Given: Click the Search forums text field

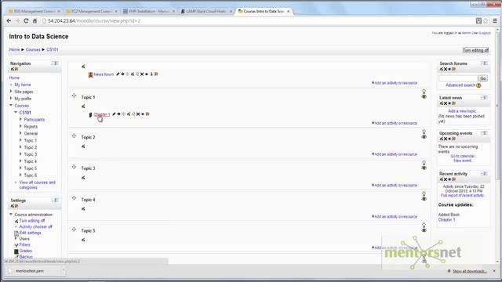Looking at the screenshot, I should coord(458,78).
